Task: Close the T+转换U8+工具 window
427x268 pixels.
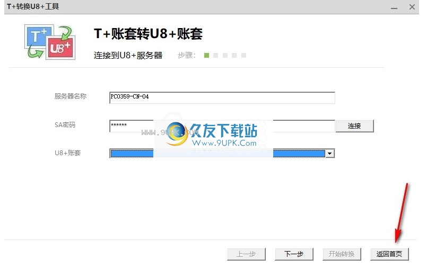Action: coord(412,7)
